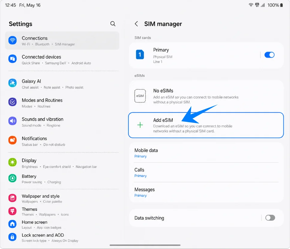This screenshot has width=290, height=249.
Task: Tap the green plus Add eSIM icon
Action: point(140,125)
